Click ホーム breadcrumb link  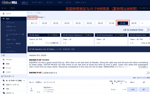30,13
